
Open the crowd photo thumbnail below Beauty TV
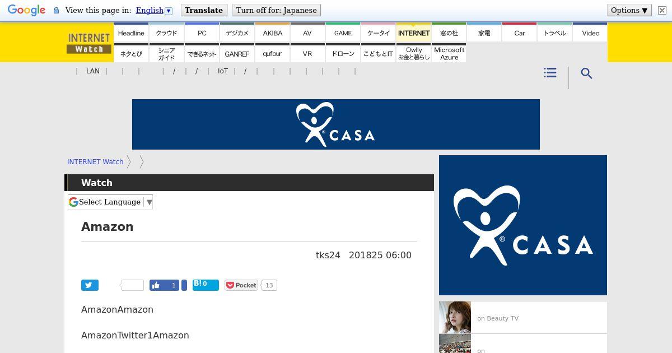click(x=455, y=343)
